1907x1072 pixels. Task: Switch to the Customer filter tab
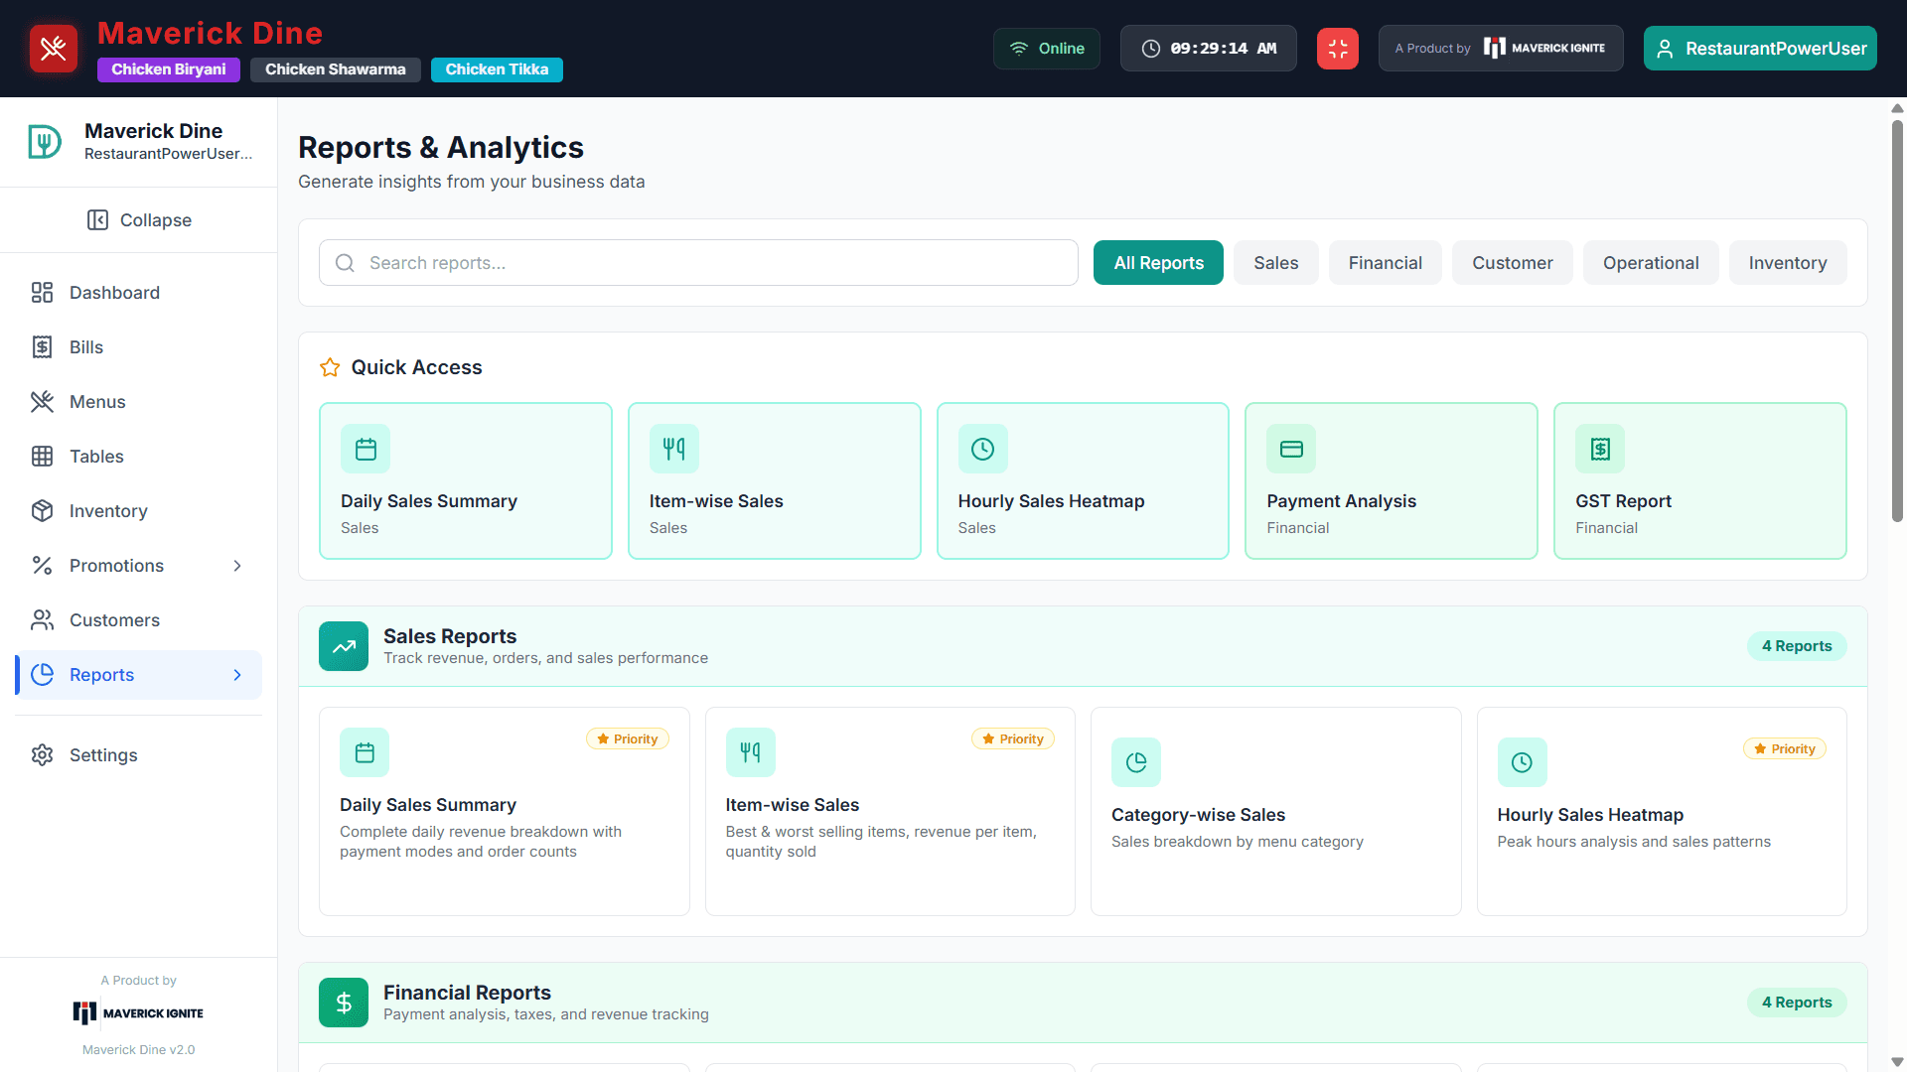1512,262
